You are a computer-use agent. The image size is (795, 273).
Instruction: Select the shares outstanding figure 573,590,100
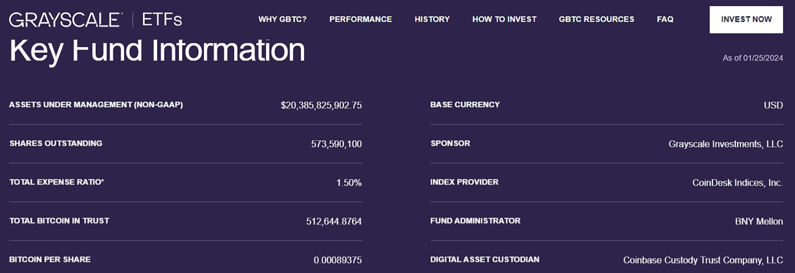[336, 144]
